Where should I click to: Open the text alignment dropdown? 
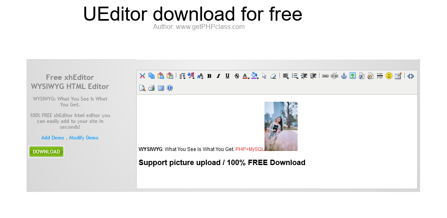286,76
